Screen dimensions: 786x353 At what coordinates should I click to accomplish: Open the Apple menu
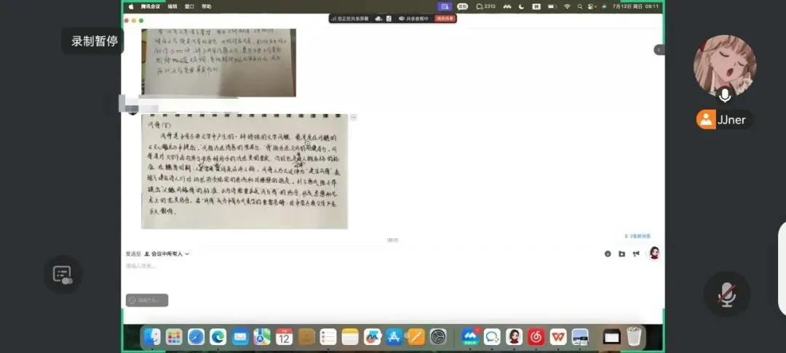(x=131, y=7)
